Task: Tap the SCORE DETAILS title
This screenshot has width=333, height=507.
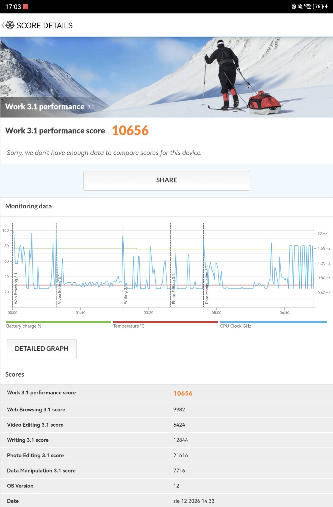Action: (45, 26)
